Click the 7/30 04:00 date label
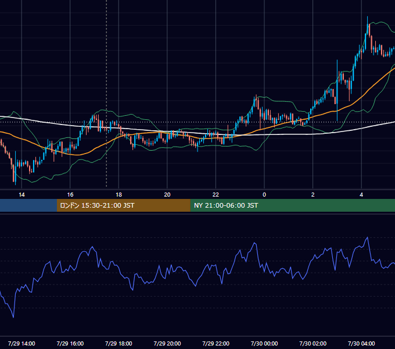The height and width of the screenshot is (349, 395). coord(361,343)
